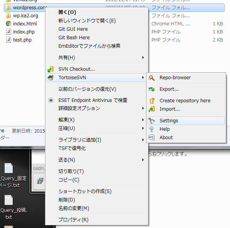This screenshot has width=230, height=228.
Task: Open TortoiseSVN Settings entry
Action: pyautogui.click(x=186, y=121)
